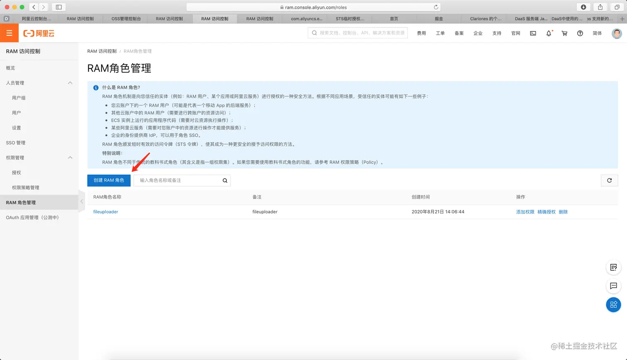Image resolution: width=627 pixels, height=360 pixels.
Task: Open the help question mark icon
Action: [x=580, y=33]
